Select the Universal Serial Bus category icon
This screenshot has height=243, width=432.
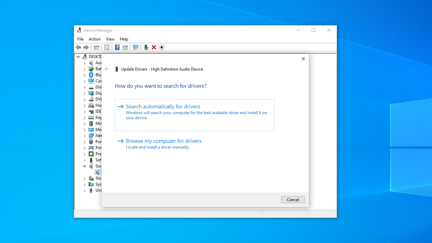pos(91,190)
